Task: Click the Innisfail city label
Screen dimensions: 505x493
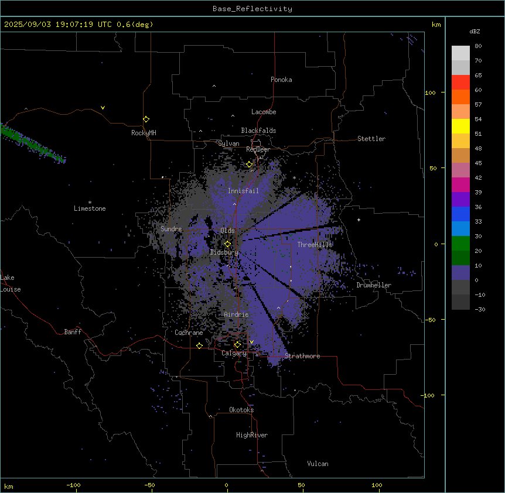Action: tap(243, 191)
